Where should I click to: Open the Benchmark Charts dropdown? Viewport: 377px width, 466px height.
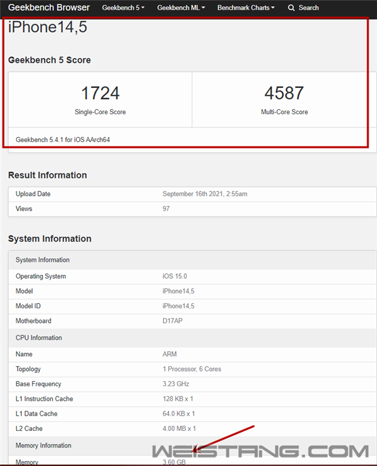pos(246,8)
